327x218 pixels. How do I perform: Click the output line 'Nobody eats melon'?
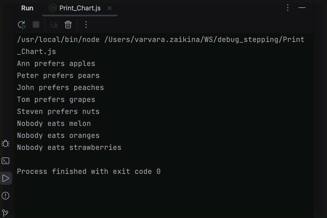point(54,123)
